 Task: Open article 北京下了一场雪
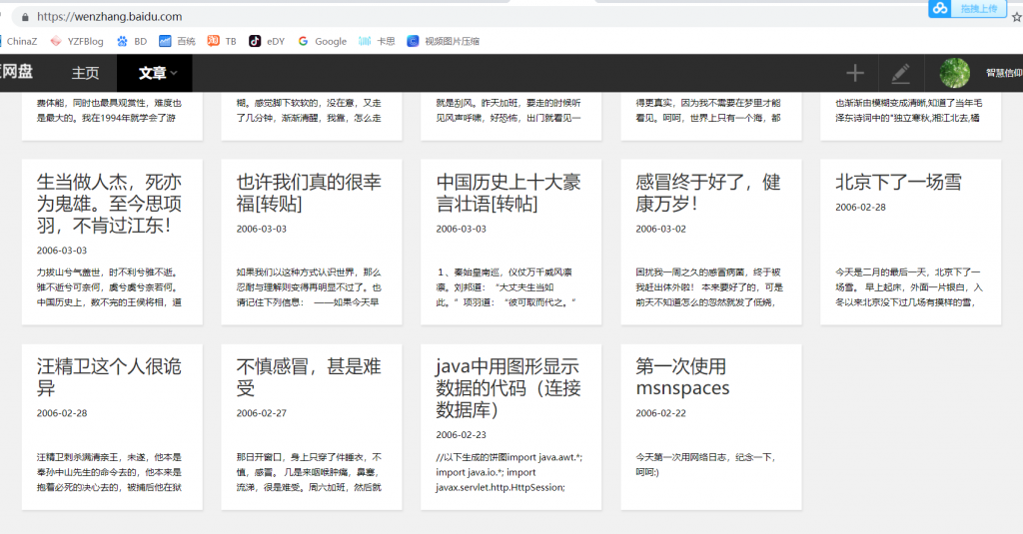(898, 182)
